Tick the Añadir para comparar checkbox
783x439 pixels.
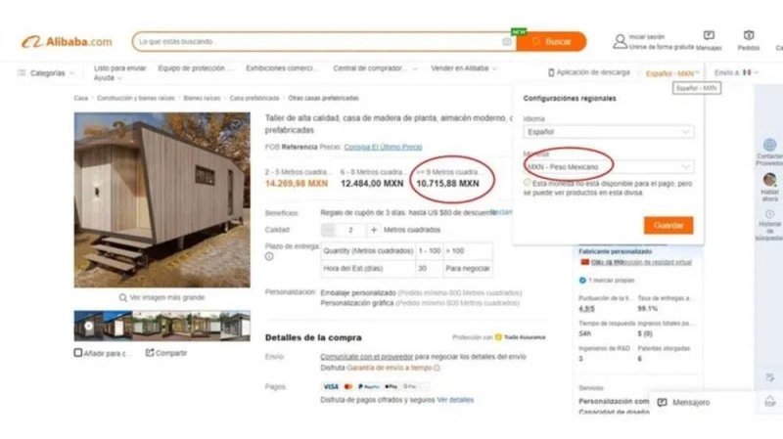(x=78, y=353)
